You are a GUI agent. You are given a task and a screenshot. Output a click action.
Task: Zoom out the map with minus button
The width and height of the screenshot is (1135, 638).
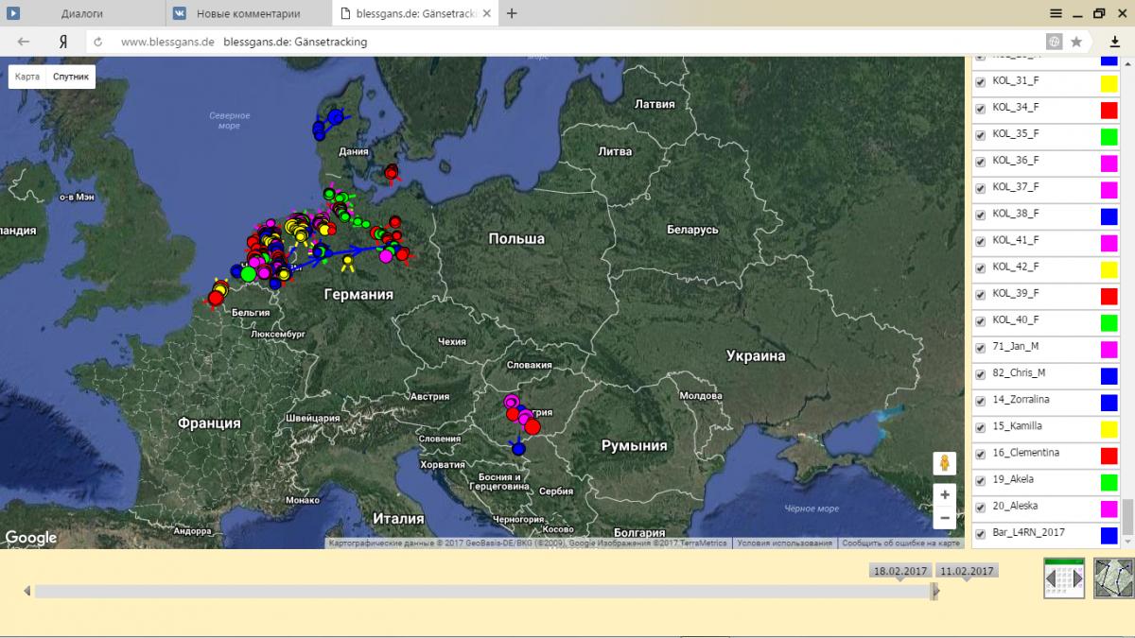coord(944,518)
